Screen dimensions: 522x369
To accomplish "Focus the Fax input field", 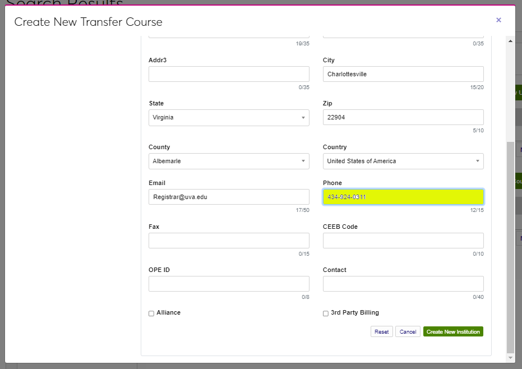I will pyautogui.click(x=229, y=241).
